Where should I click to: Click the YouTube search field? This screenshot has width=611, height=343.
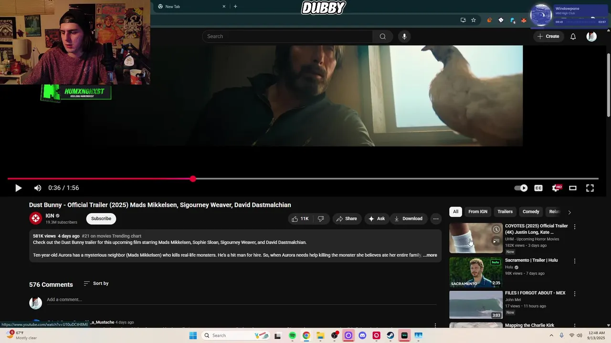click(287, 36)
